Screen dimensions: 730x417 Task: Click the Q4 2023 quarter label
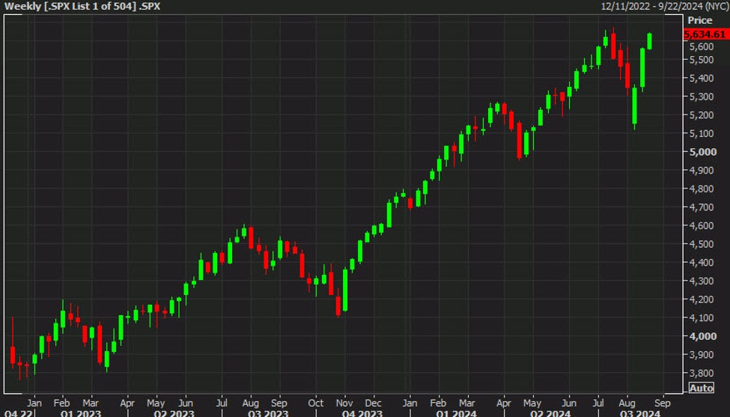coord(362,413)
